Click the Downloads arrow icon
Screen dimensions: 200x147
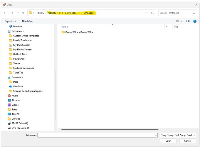pyautogui.click(x=9, y=77)
